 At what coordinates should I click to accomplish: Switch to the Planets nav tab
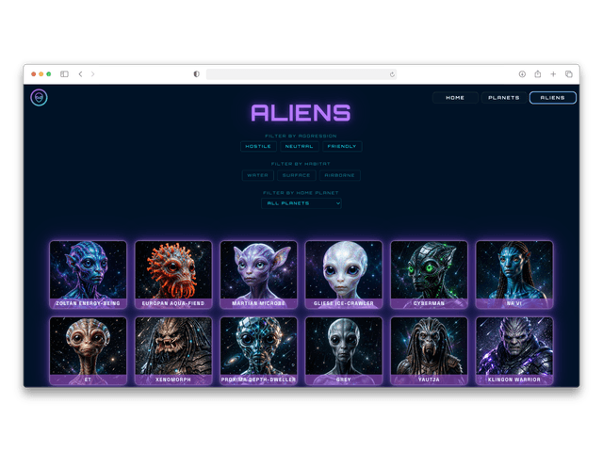[504, 98]
